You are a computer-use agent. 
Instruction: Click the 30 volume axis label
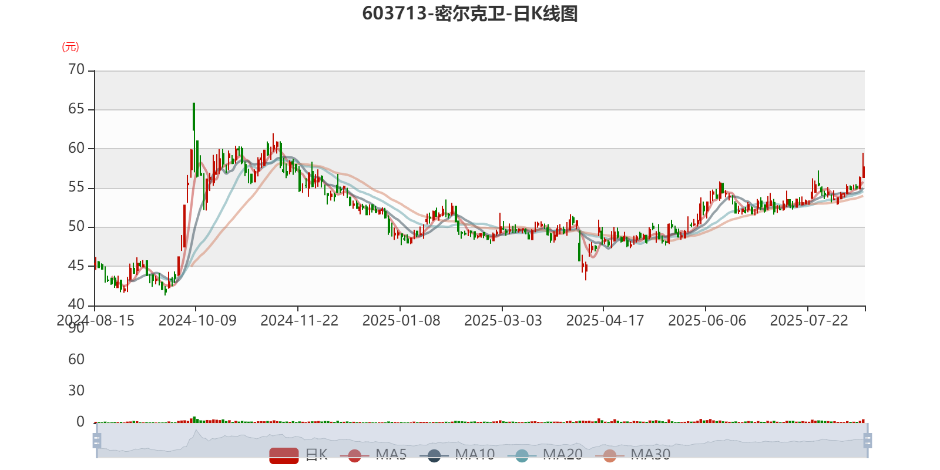76,391
